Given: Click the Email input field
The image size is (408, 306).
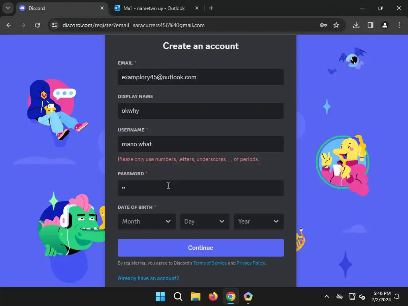Looking at the screenshot, I should tap(201, 77).
